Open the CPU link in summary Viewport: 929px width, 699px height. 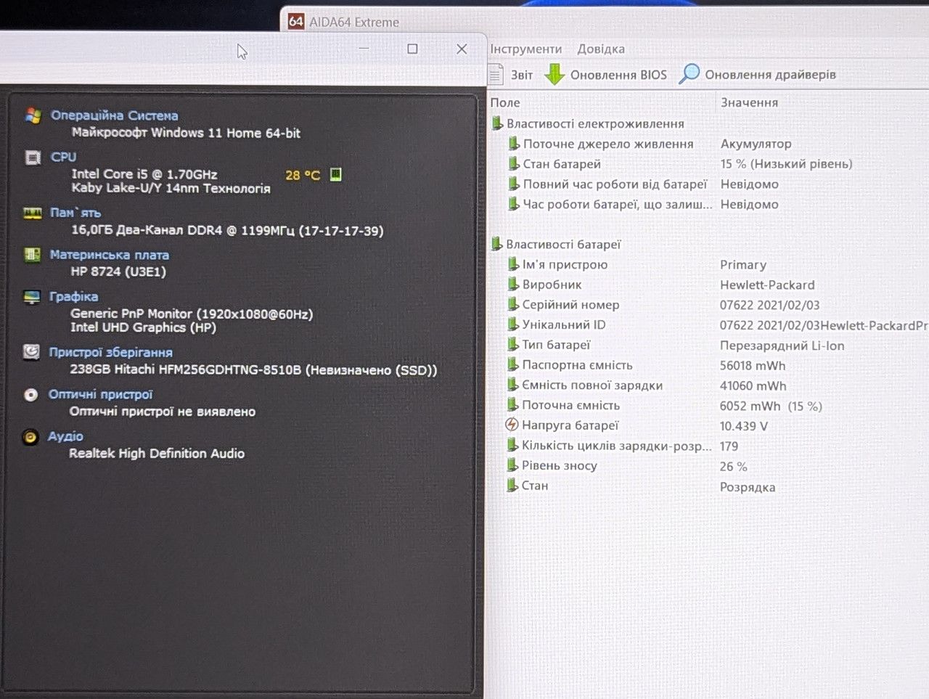point(63,157)
